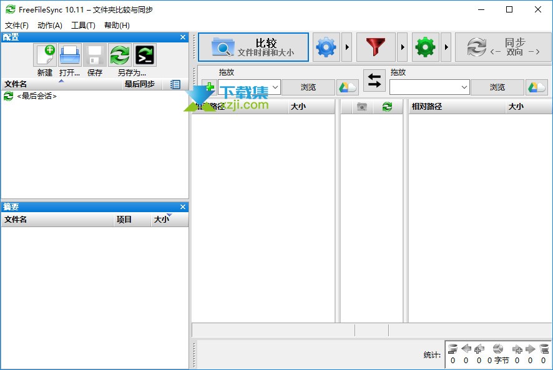Click the update-right arrow statistics icon
Image resolution: width=553 pixels, height=370 pixels.
[x=530, y=349]
